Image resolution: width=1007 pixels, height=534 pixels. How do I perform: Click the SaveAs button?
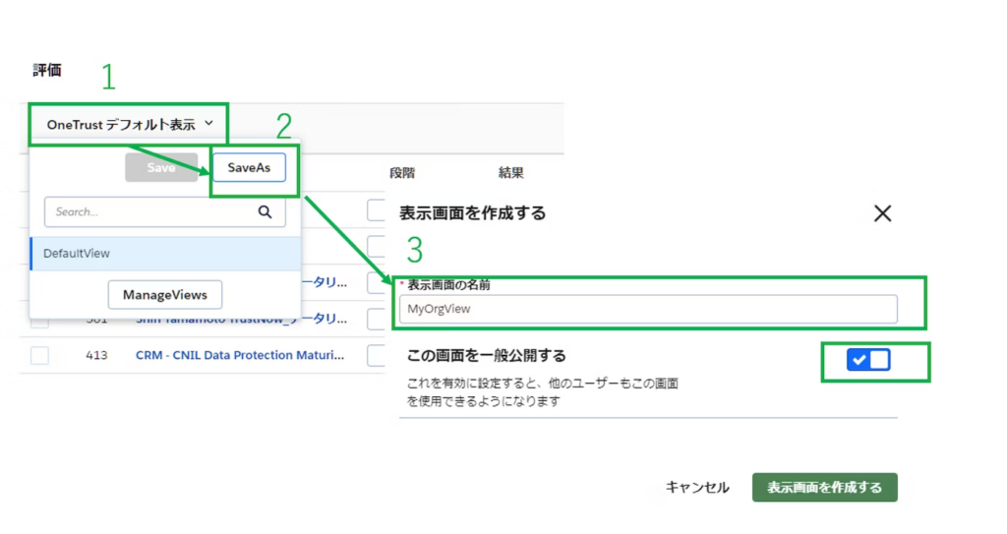coord(249,168)
